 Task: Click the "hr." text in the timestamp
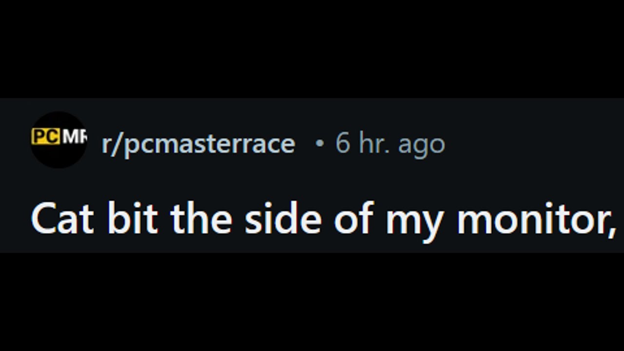coord(374,144)
